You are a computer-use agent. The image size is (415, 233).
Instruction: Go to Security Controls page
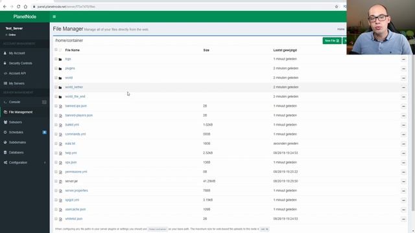[25, 63]
